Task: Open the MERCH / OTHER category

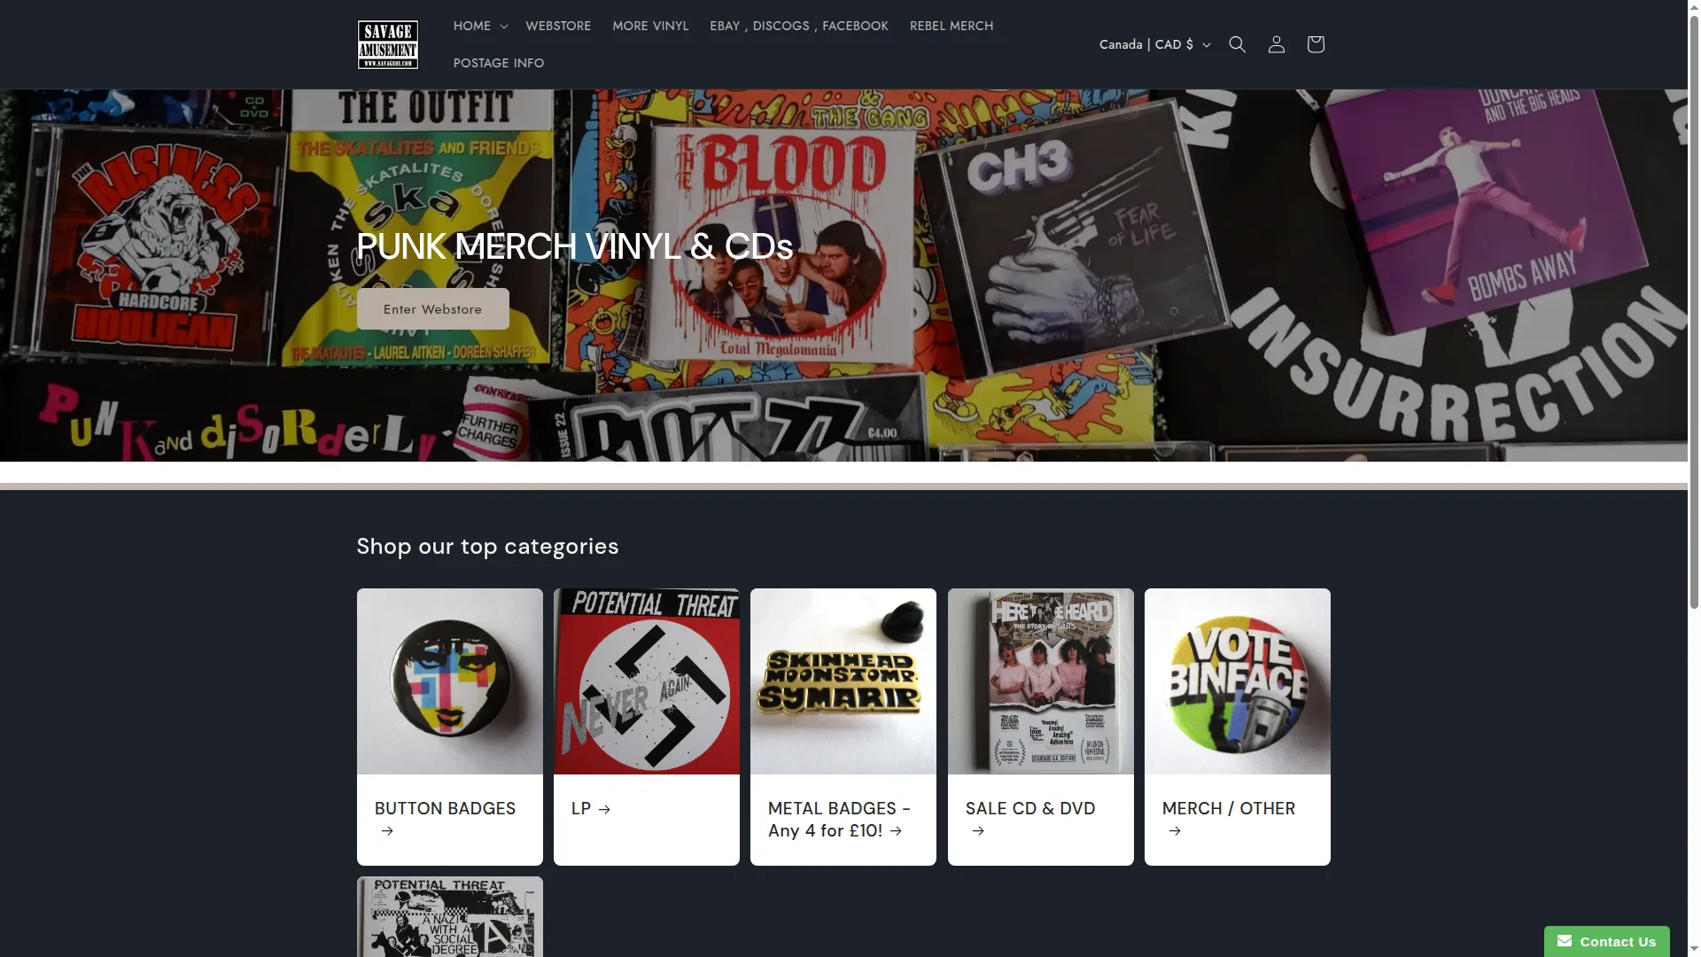Action: [x=1228, y=819]
